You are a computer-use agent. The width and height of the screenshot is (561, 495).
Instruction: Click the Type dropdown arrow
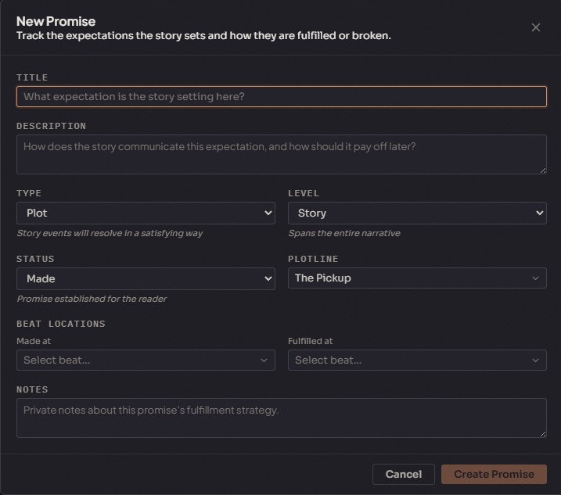[268, 213]
